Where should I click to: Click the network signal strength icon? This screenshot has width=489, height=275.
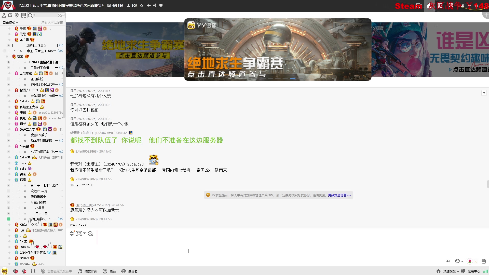(486, 271)
